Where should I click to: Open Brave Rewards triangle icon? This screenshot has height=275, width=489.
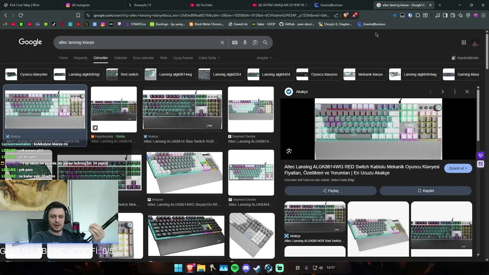point(354,15)
